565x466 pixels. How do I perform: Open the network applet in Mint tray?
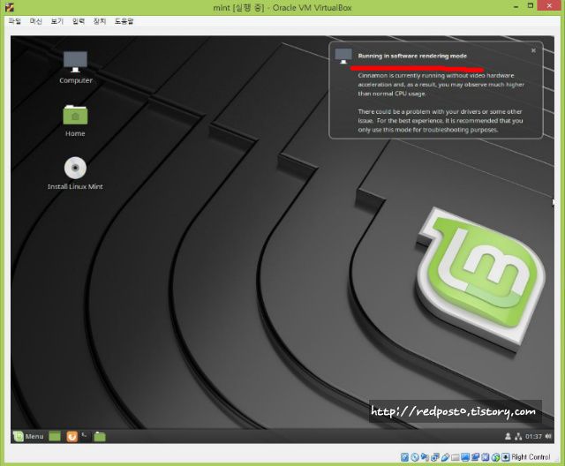(x=518, y=437)
